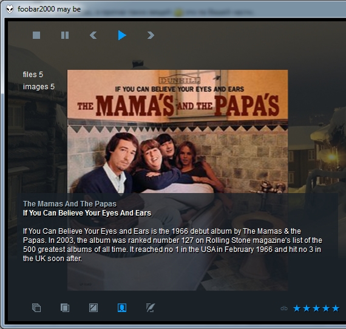
Task: Click the stacked-windows icon in the bottom toolbar
Action: coord(36,308)
